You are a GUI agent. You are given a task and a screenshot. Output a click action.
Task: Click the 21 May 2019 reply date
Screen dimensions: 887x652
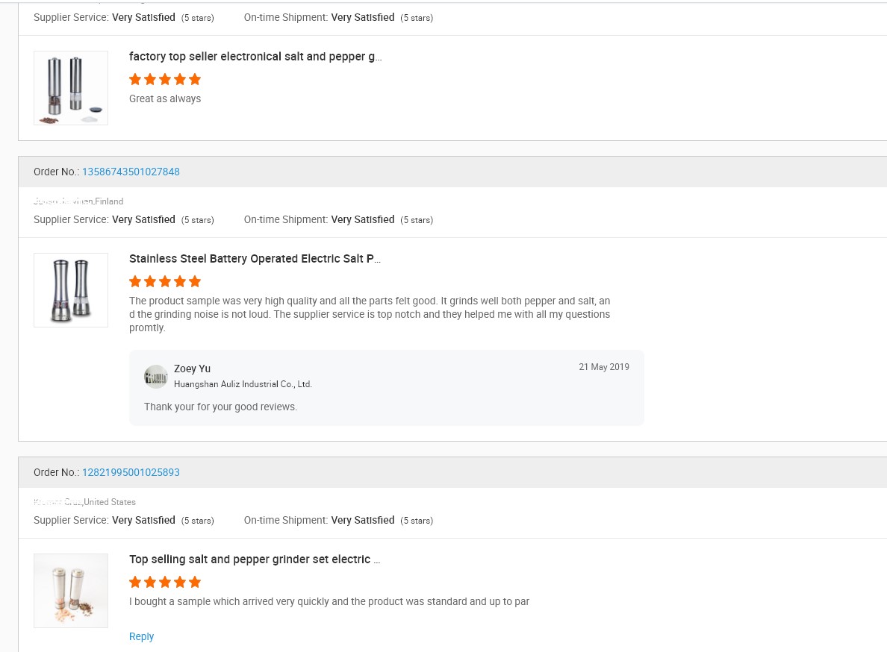(603, 367)
